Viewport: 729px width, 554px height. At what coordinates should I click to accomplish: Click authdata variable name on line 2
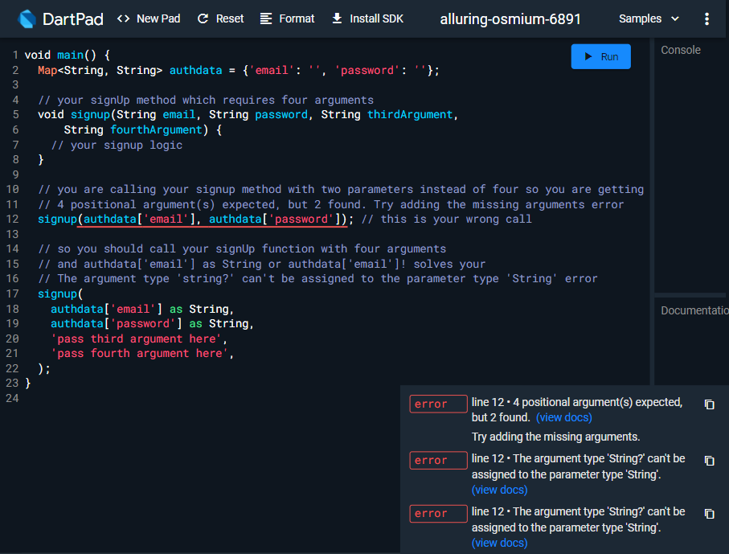(195, 70)
